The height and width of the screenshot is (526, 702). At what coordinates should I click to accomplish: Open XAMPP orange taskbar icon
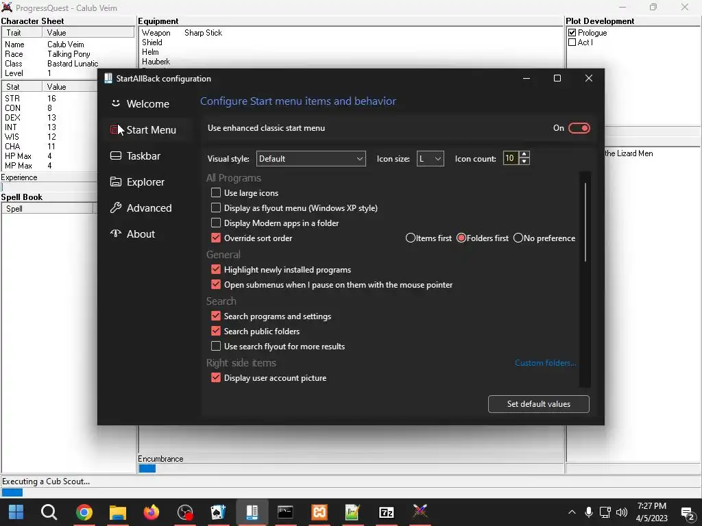click(319, 512)
